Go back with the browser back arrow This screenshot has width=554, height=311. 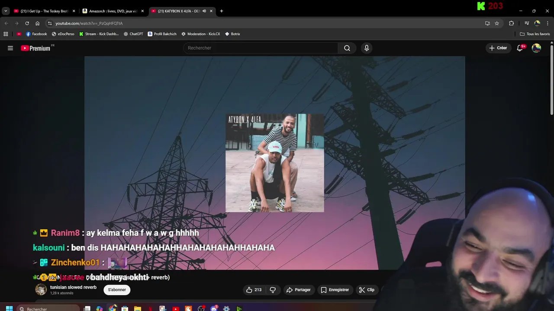point(6,23)
